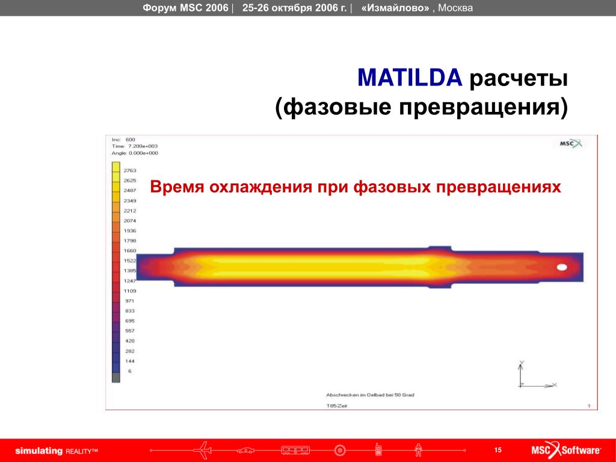The width and height of the screenshot is (616, 462).
Task: Click the '(фазовые превращения)' subtitle
Action: pos(422,106)
